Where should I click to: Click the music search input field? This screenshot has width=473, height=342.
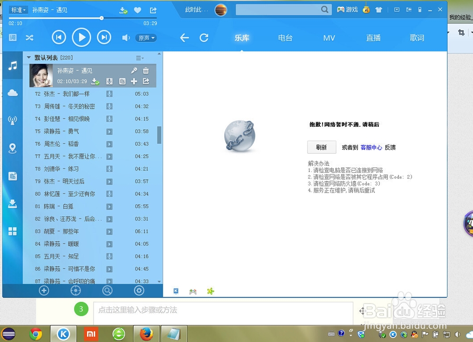point(278,9)
